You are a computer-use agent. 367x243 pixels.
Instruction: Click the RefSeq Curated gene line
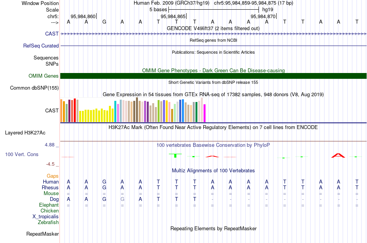[x=213, y=46]
